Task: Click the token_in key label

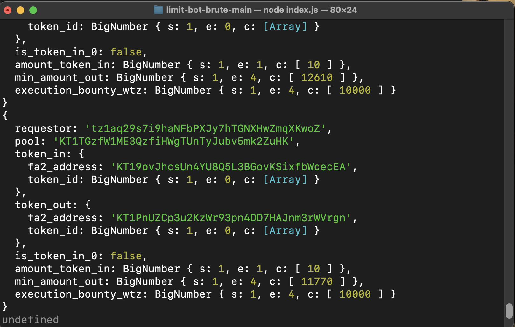Action: click(40, 154)
